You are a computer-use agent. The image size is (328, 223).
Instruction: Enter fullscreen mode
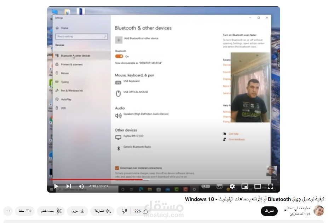coord(270,186)
